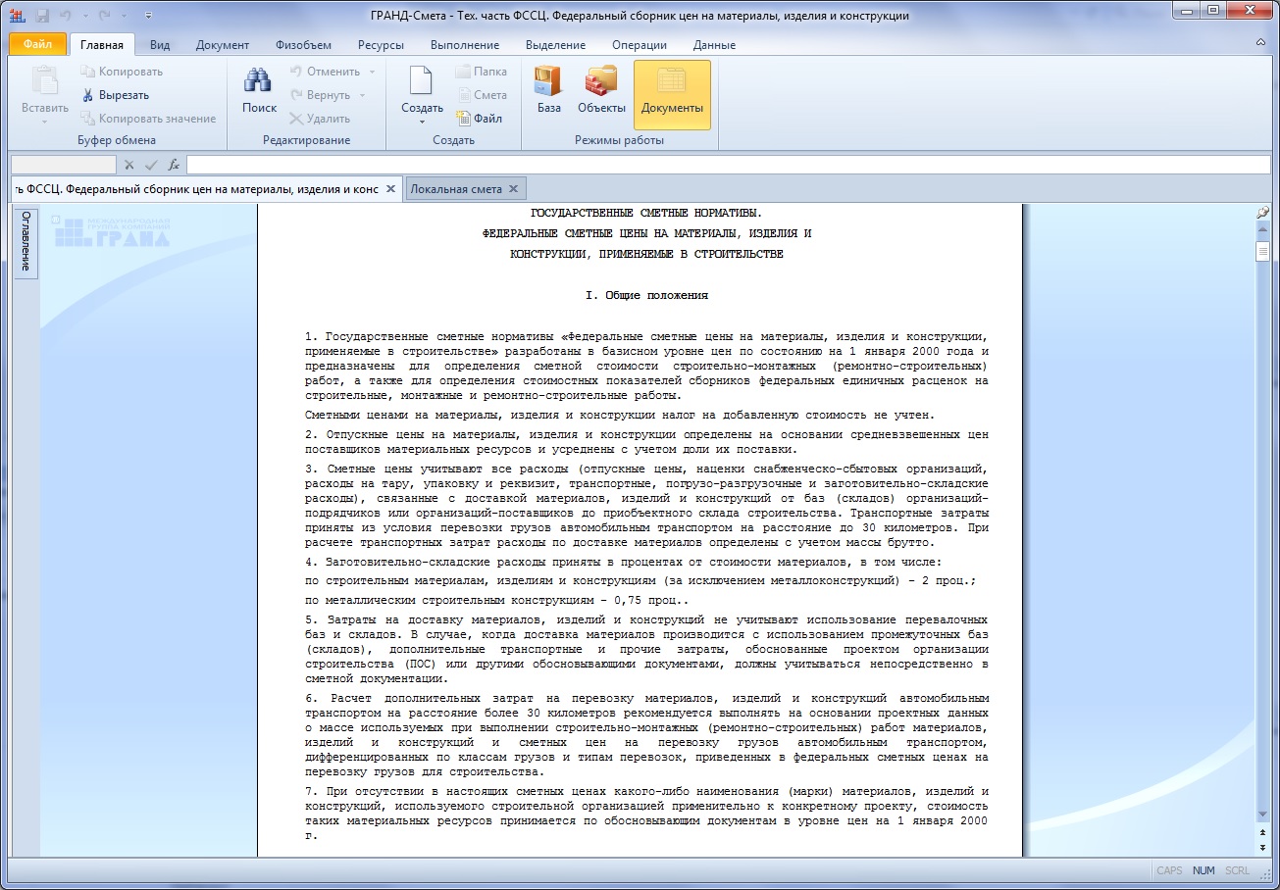
Task: Click the save icon in quick access toolbar
Action: [x=42, y=16]
